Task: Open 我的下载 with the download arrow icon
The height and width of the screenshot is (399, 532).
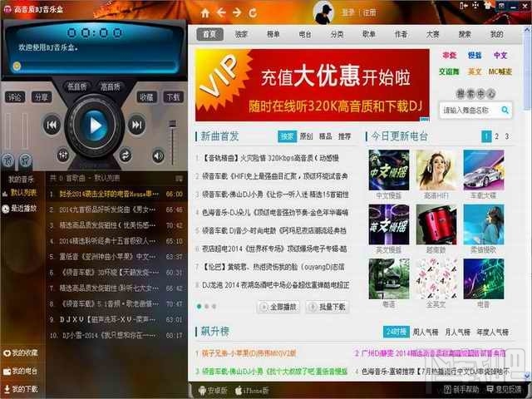Action: (x=20, y=389)
